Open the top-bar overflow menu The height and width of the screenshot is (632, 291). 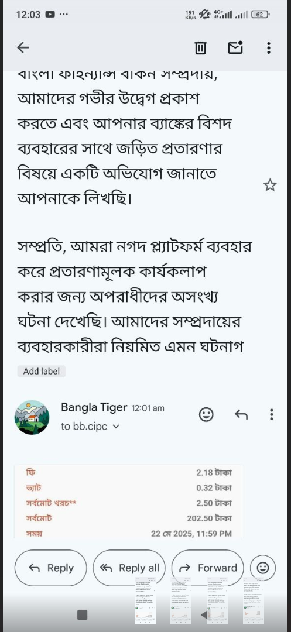pyautogui.click(x=269, y=48)
